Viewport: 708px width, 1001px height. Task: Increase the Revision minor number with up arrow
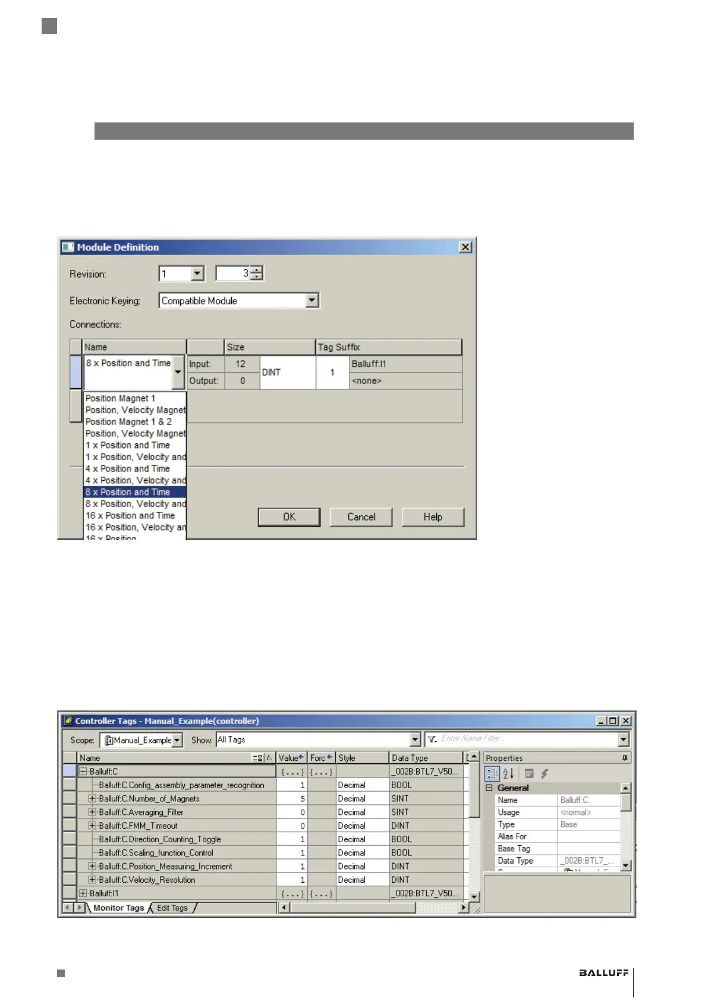point(257,270)
